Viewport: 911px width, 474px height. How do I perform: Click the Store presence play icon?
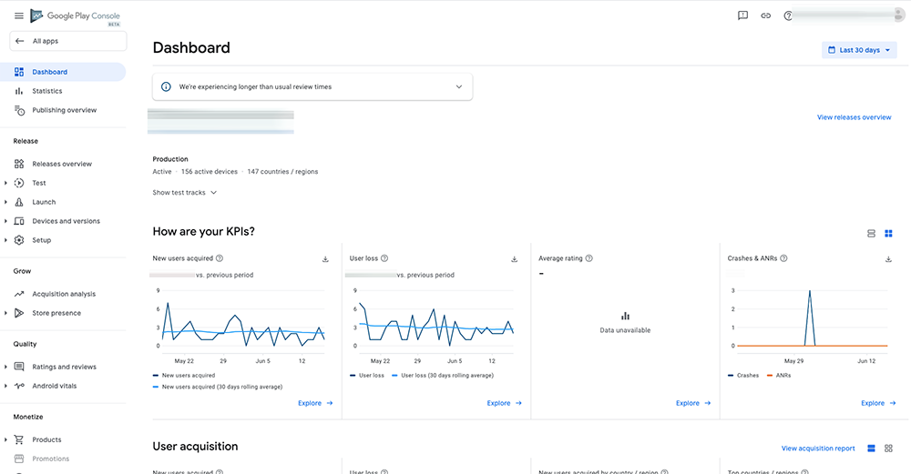(19, 313)
